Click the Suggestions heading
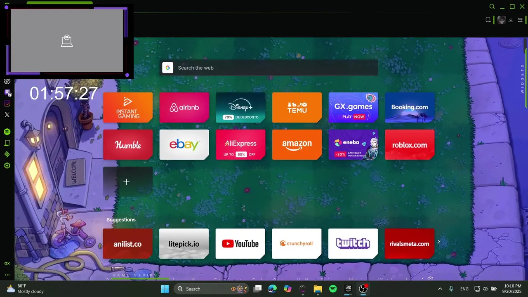Viewport: 528px width, 297px height. click(x=121, y=219)
